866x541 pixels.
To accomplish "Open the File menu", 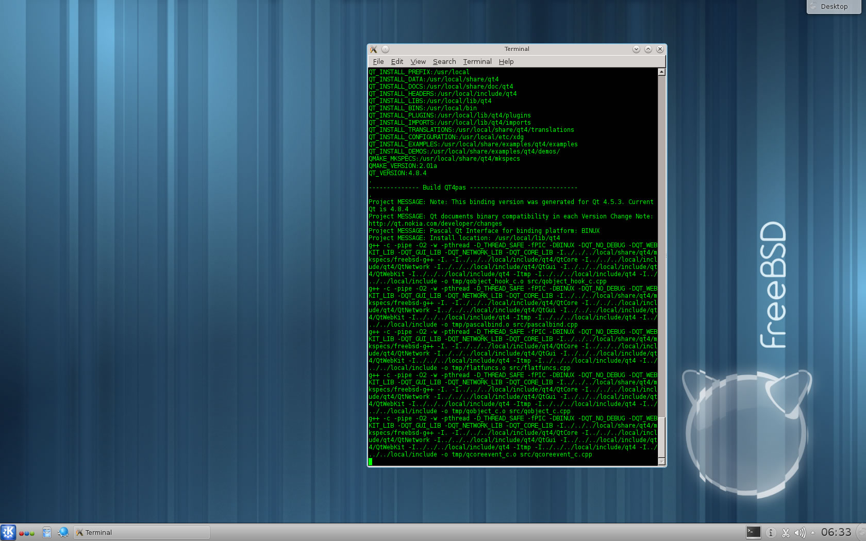I will coord(378,61).
